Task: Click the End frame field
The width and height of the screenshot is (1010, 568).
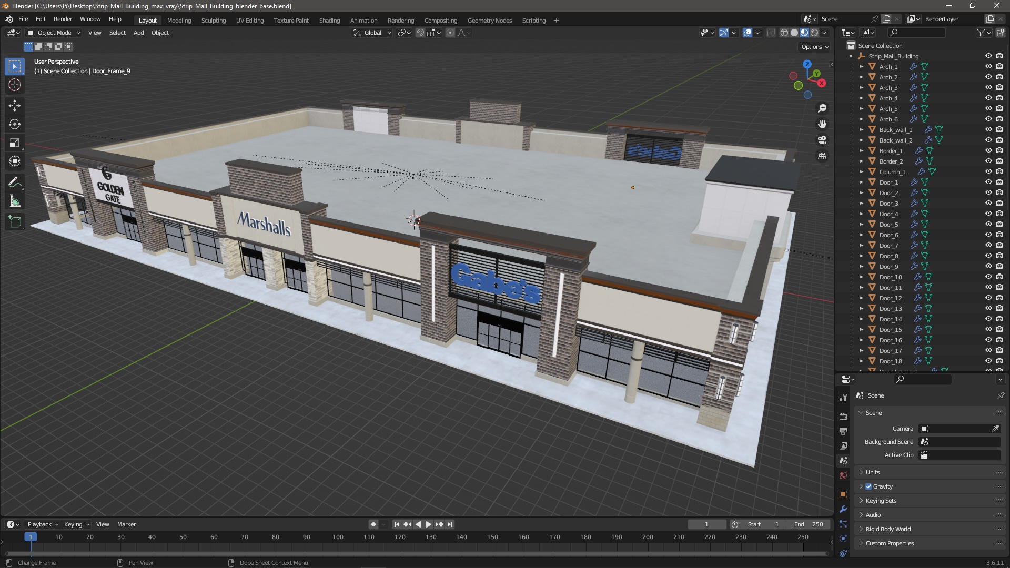Action: click(809, 524)
